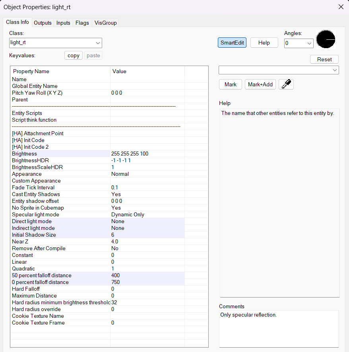Click the angle compass dial
Screen dimensions: 349x352
326,40
